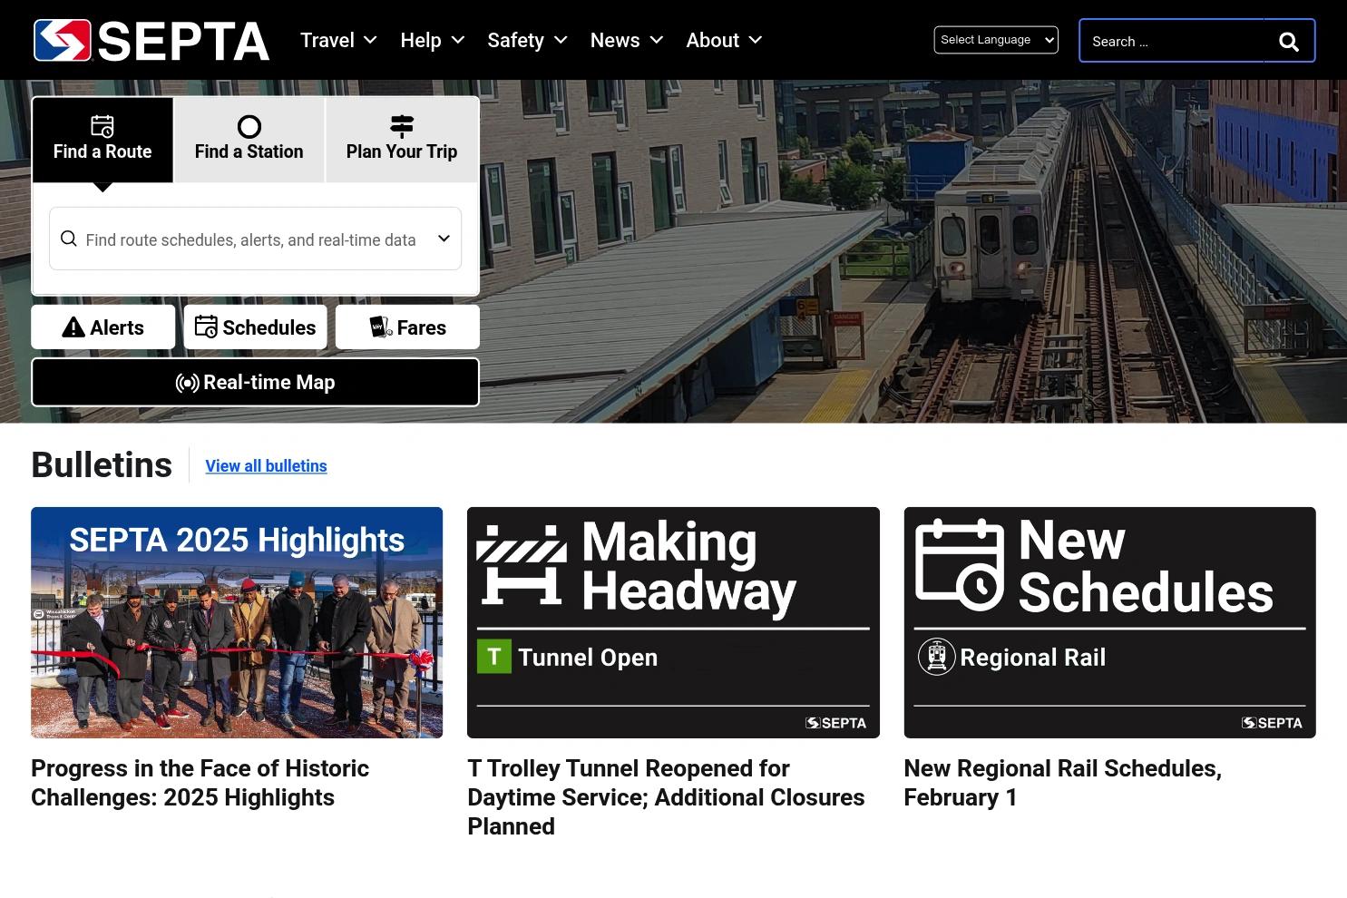Follow the View all bulletins link
The image size is (1347, 898).
point(266,466)
